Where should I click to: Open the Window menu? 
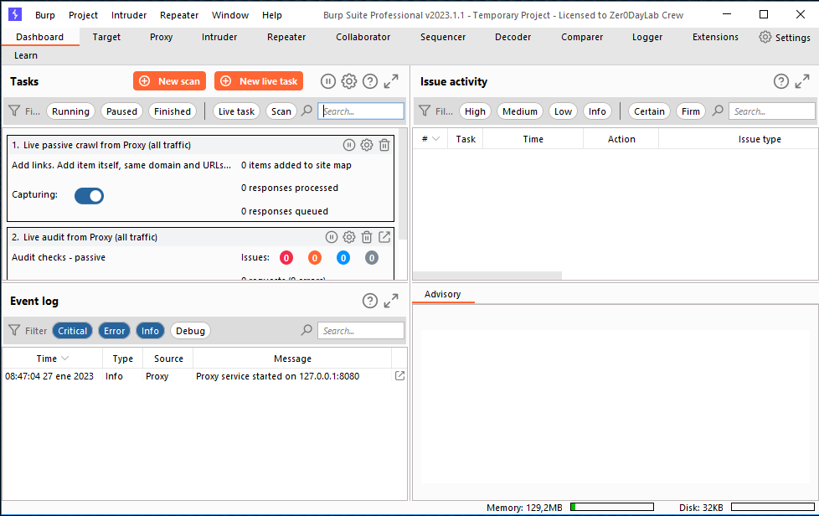(x=229, y=15)
